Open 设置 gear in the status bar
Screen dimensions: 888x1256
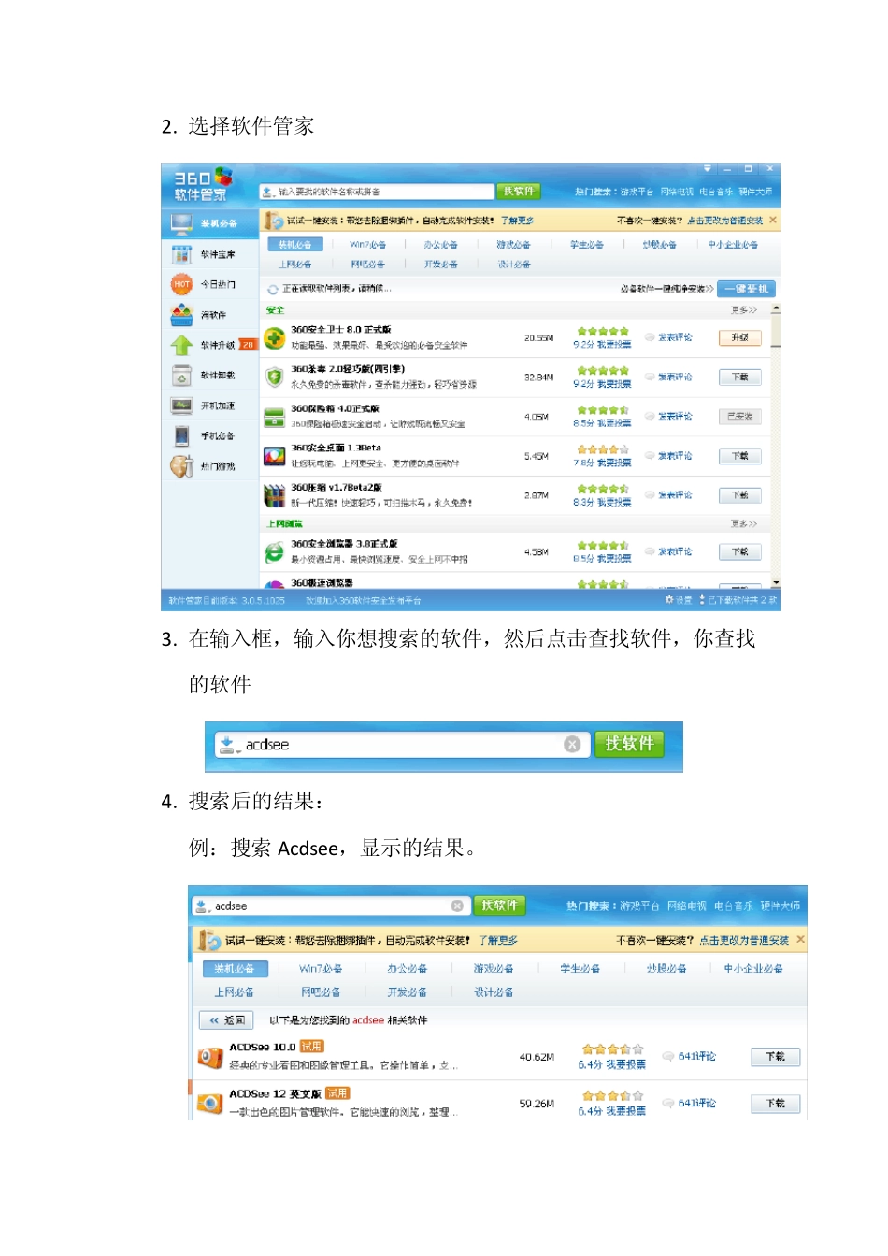coord(679,600)
